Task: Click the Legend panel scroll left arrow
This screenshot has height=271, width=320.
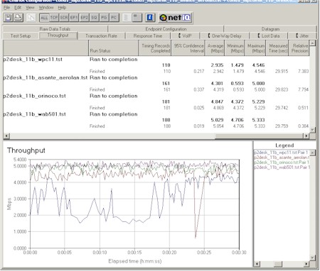Action: click(x=257, y=264)
